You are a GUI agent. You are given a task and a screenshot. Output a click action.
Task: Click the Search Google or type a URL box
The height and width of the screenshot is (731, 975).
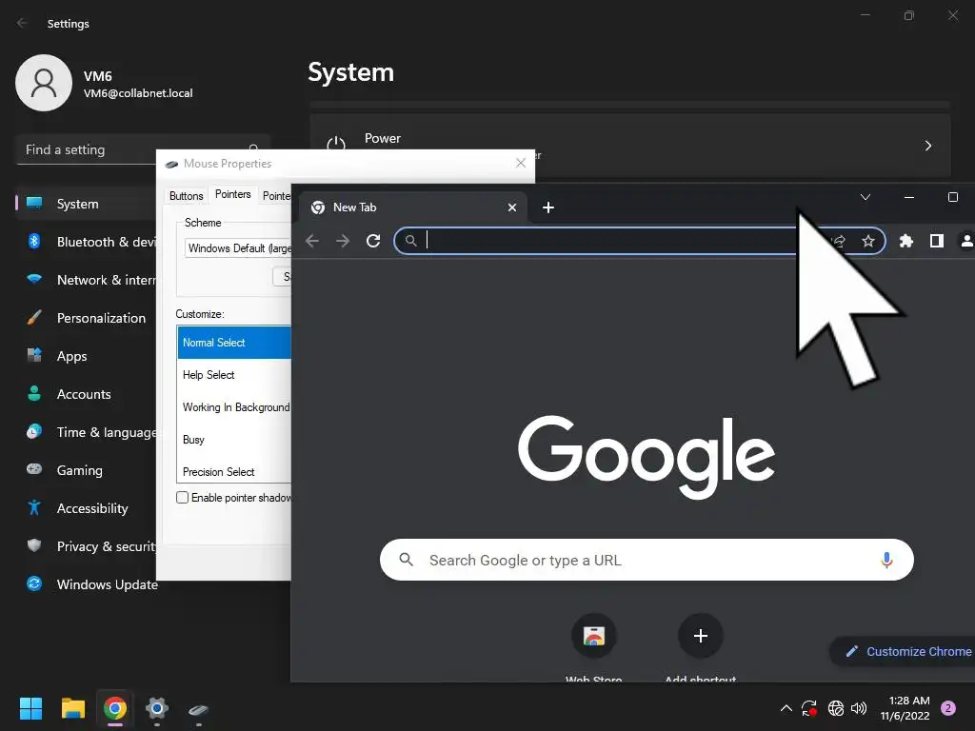click(647, 560)
